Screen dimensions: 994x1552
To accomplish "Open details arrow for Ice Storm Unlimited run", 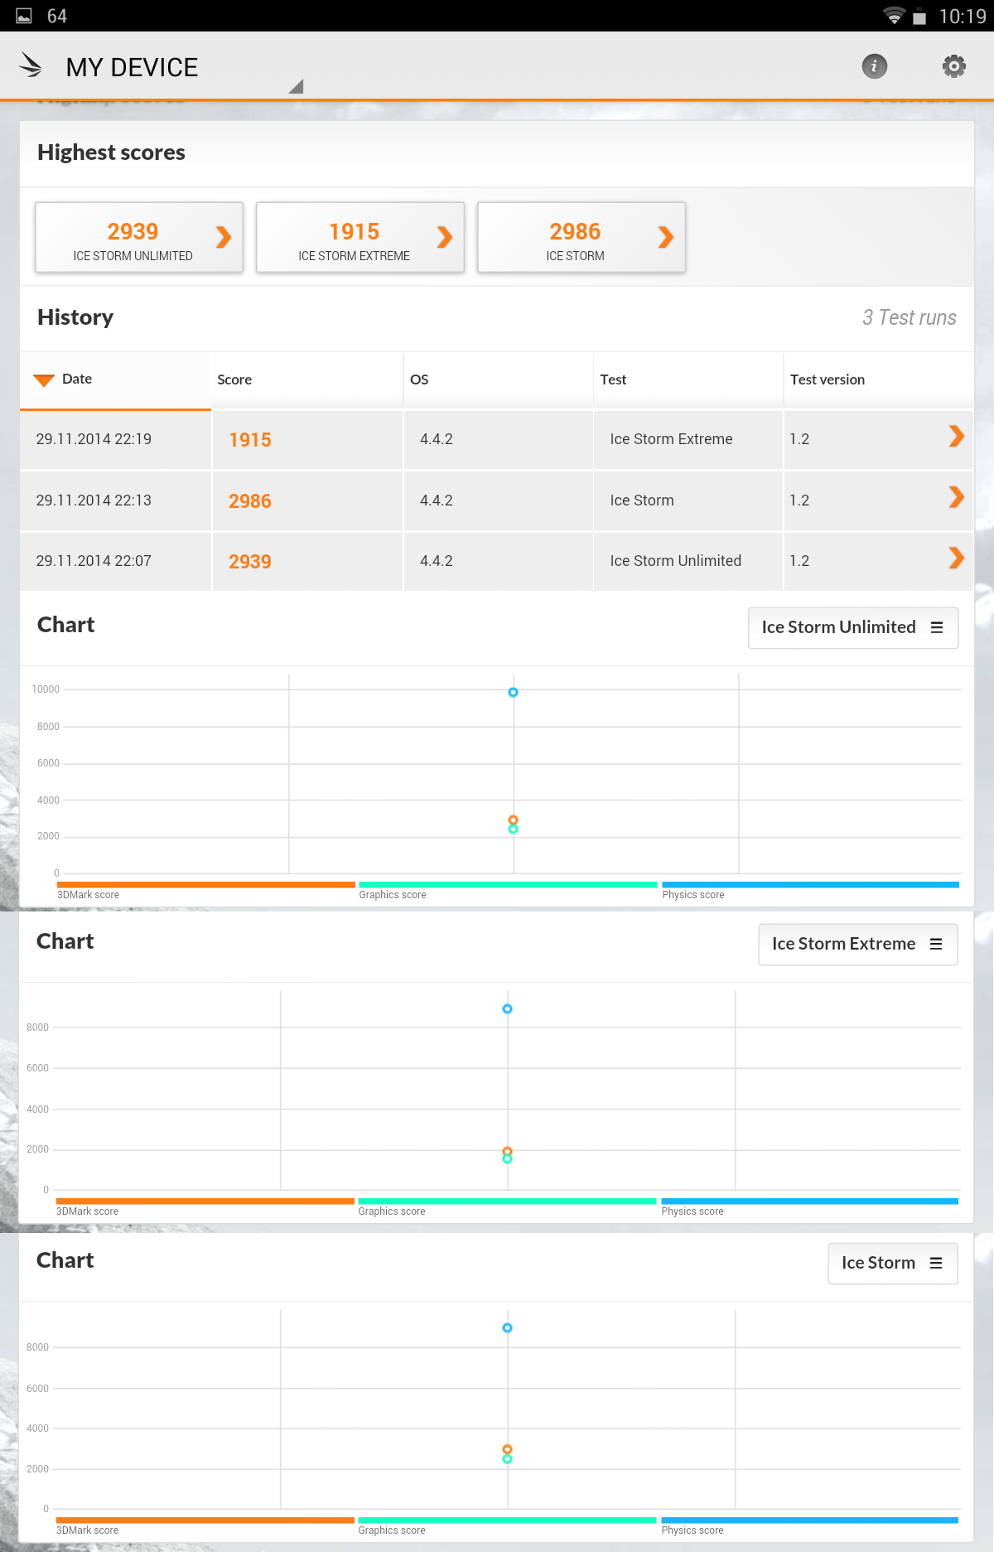I will click(x=957, y=558).
